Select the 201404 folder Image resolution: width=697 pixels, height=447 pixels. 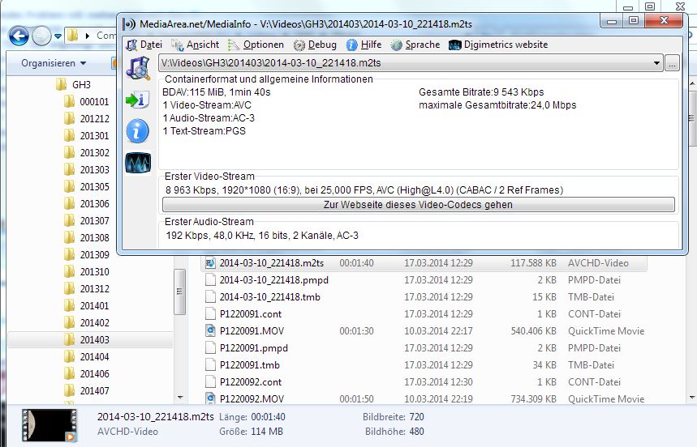[87, 356]
